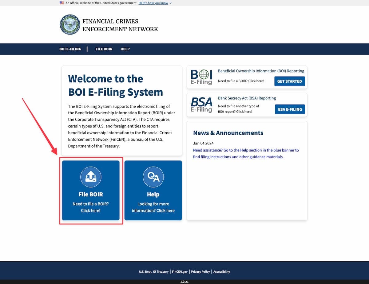Open BOI E-FILING in the navigation bar

coord(70,49)
